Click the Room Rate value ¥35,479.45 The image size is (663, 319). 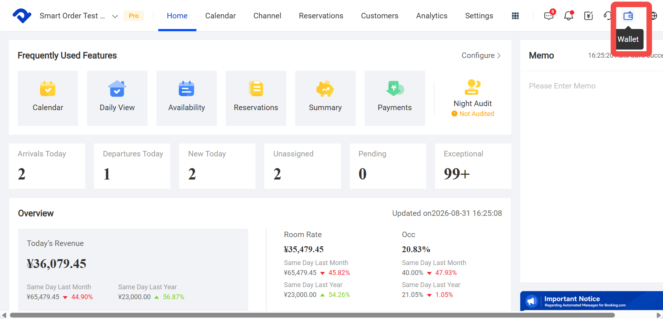[x=304, y=249]
